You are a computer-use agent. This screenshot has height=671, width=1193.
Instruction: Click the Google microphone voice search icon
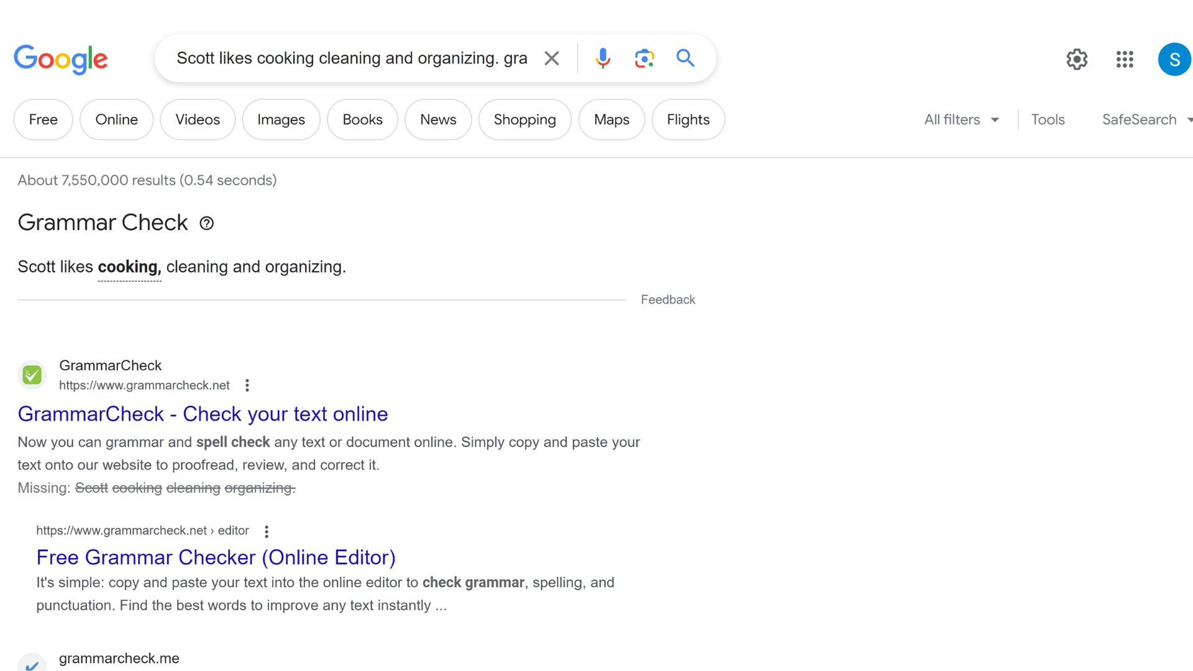(x=603, y=58)
